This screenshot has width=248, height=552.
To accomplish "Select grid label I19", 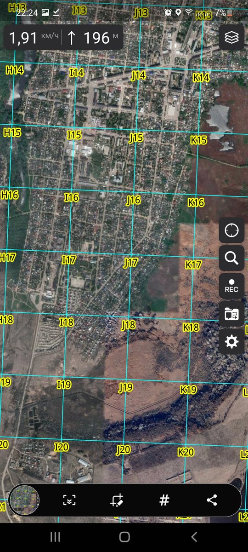I will (64, 385).
